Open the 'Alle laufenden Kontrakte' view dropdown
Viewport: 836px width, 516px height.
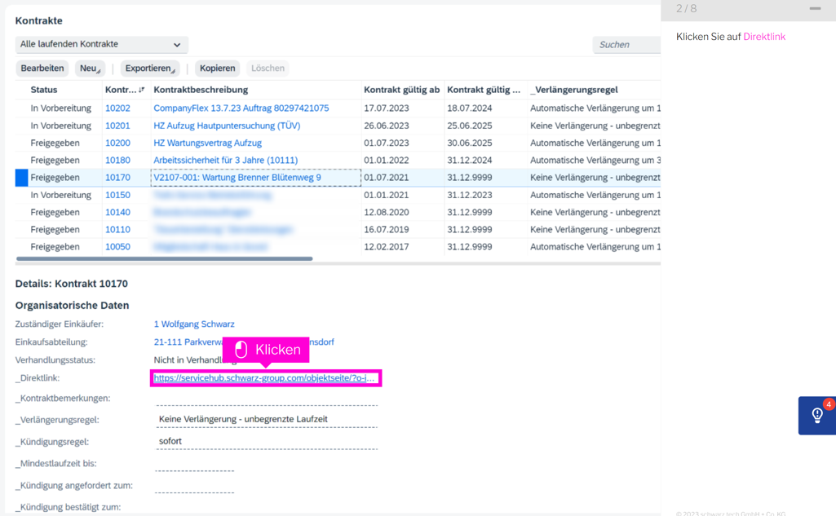click(101, 44)
